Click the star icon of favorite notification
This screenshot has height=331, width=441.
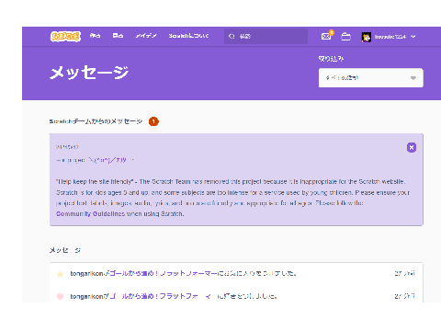pyautogui.click(x=60, y=274)
